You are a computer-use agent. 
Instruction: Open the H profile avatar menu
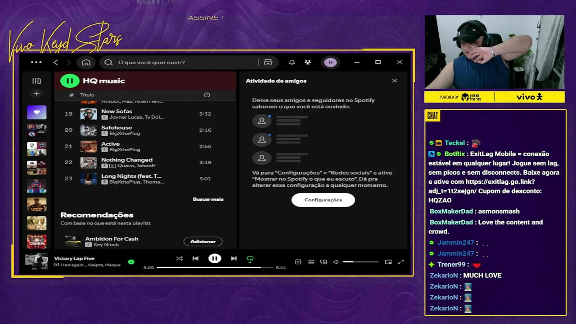point(330,62)
